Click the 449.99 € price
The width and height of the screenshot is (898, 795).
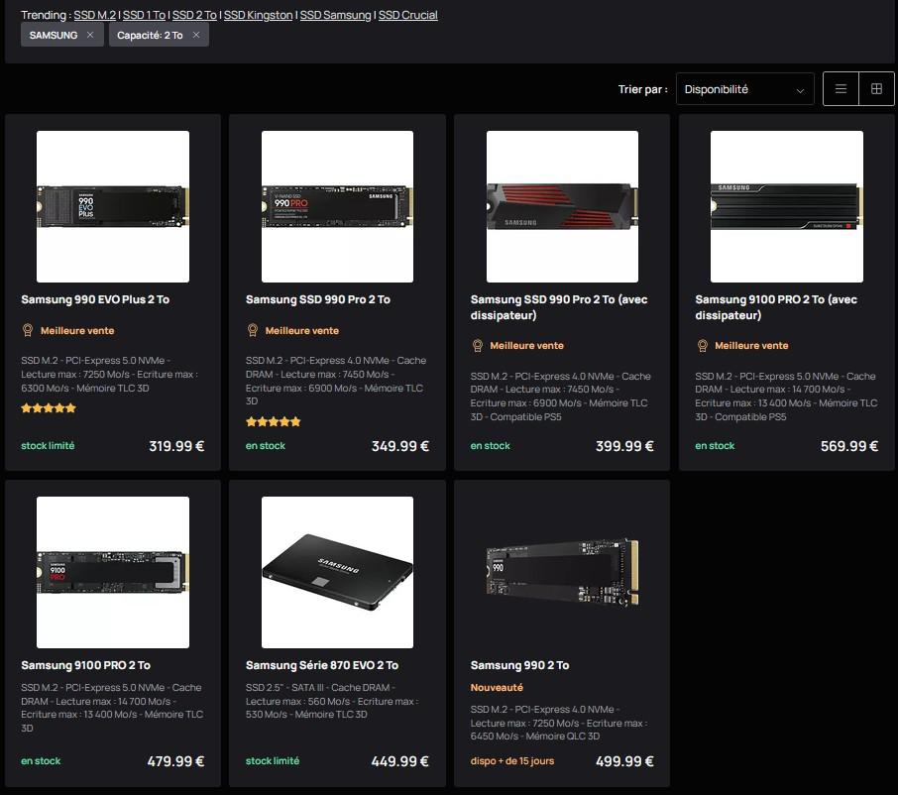tap(399, 761)
